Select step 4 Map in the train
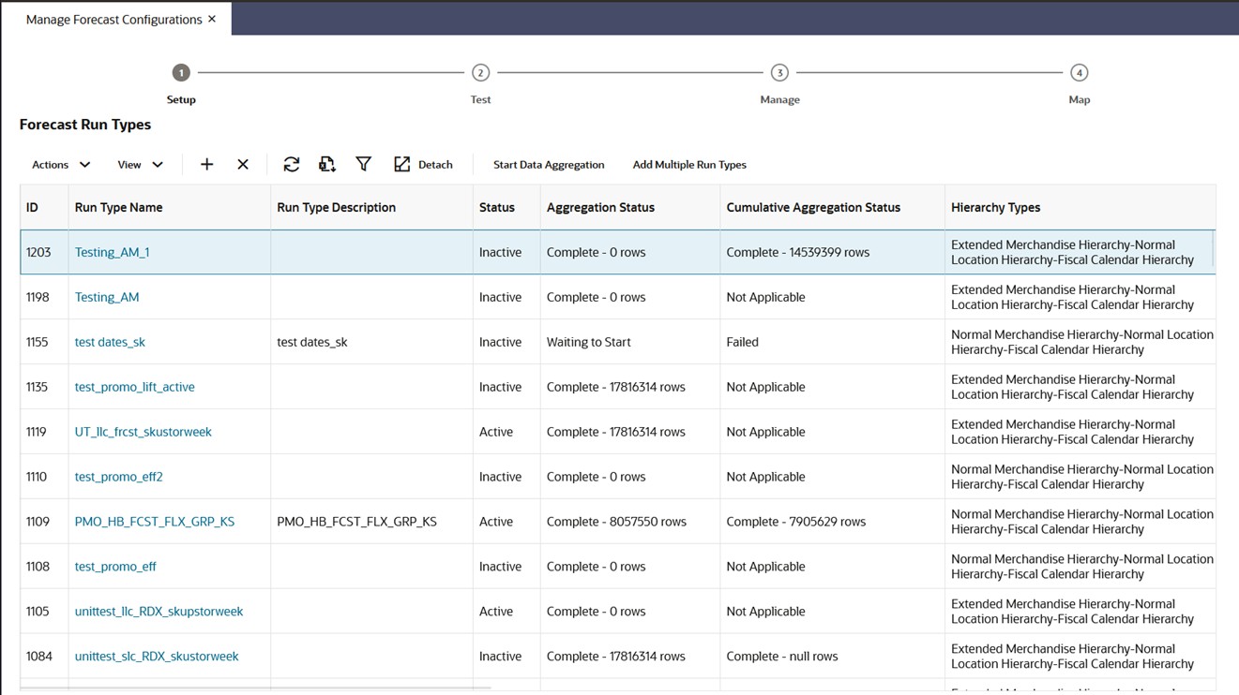1239x695 pixels. [1079, 73]
